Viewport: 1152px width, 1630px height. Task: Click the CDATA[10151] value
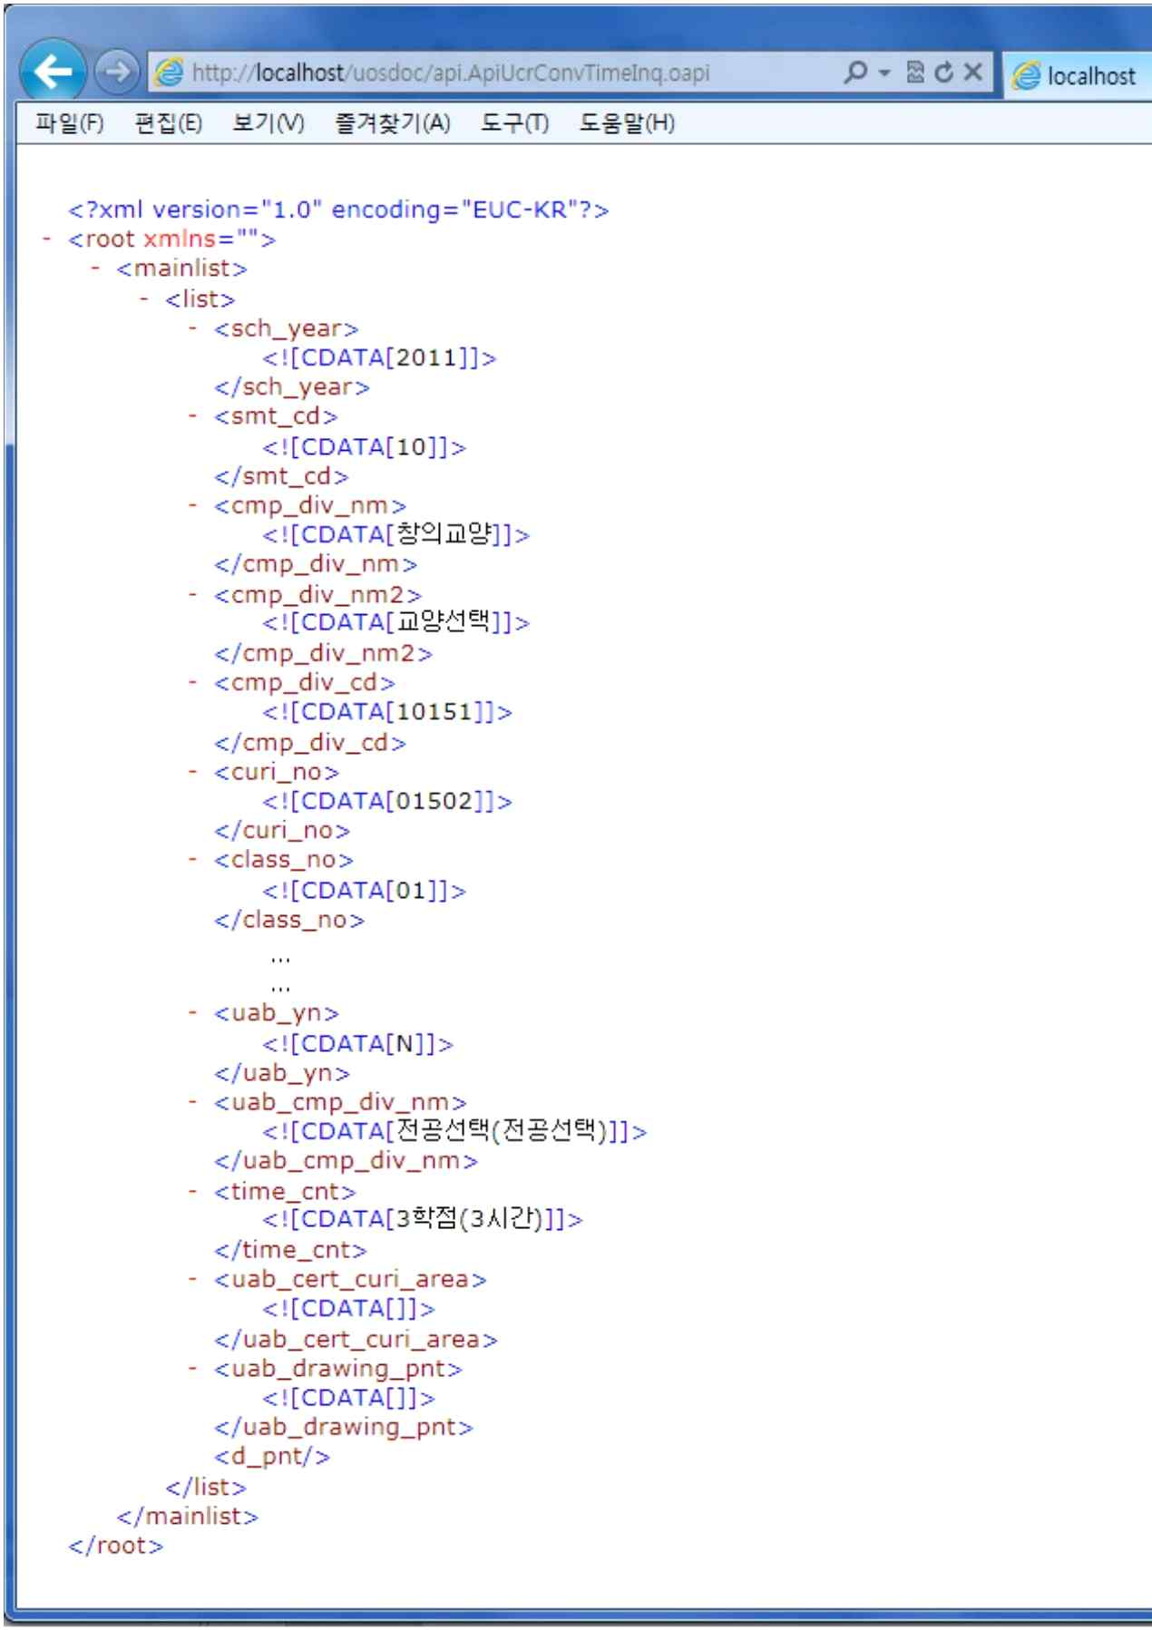(387, 712)
